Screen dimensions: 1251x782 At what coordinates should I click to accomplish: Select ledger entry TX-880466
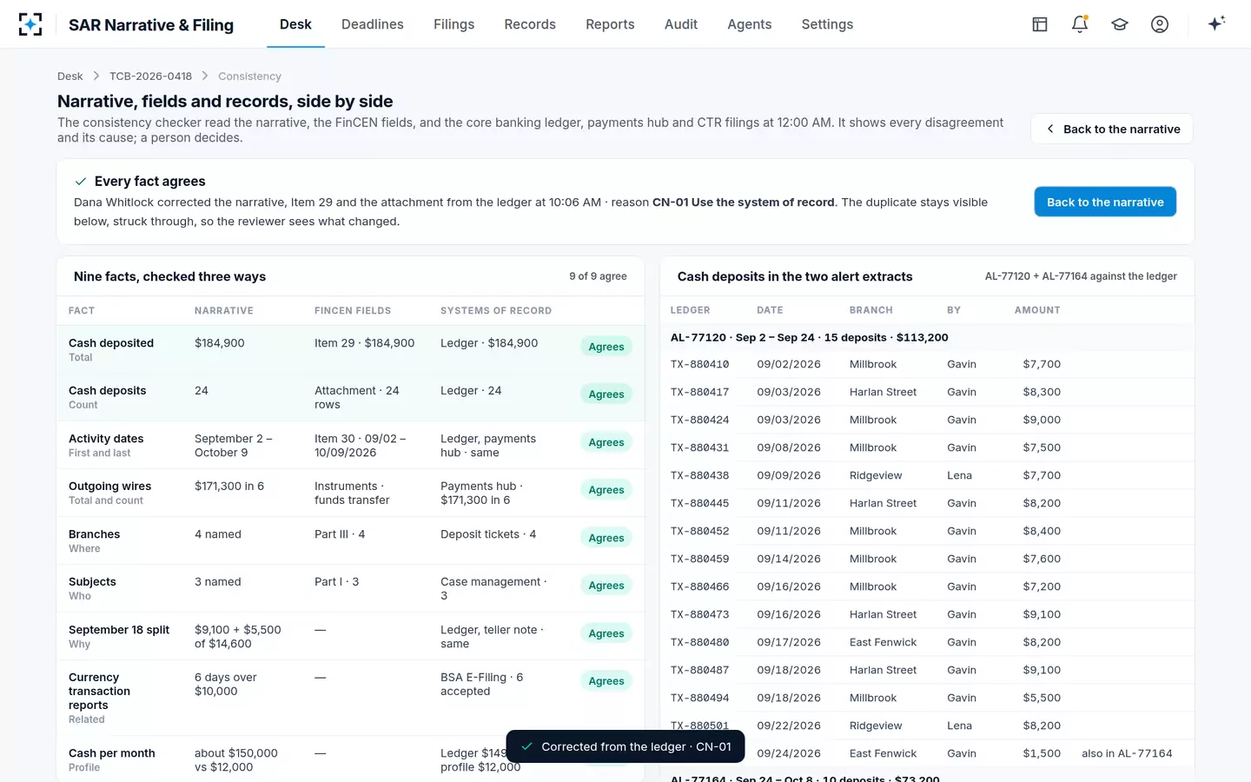699,586
